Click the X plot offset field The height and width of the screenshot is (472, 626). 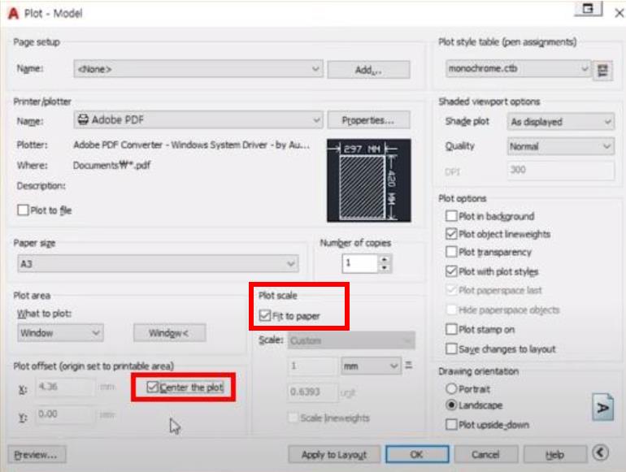click(x=66, y=387)
